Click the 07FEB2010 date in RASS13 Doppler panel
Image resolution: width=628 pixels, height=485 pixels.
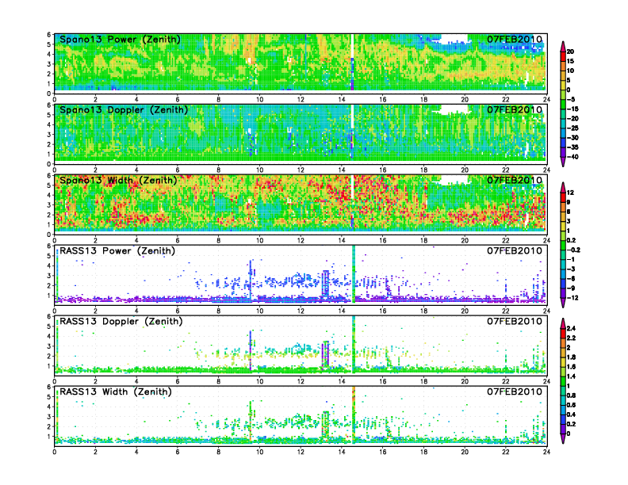pyautogui.click(x=515, y=321)
